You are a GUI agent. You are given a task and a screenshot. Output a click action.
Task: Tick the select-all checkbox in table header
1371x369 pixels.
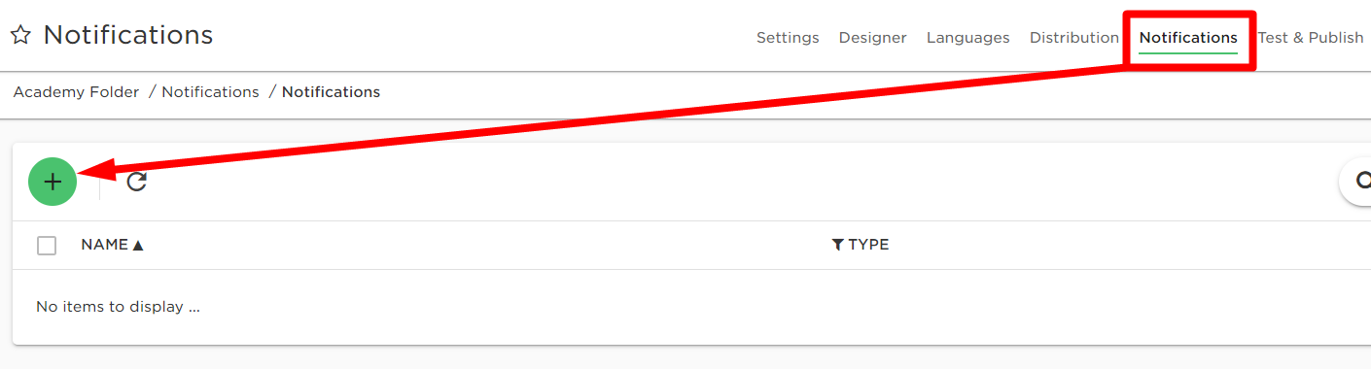(47, 246)
